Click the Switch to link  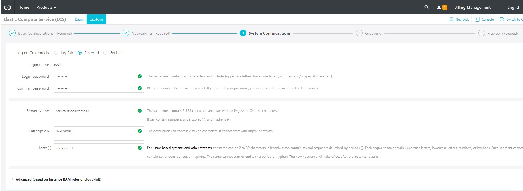(515, 19)
